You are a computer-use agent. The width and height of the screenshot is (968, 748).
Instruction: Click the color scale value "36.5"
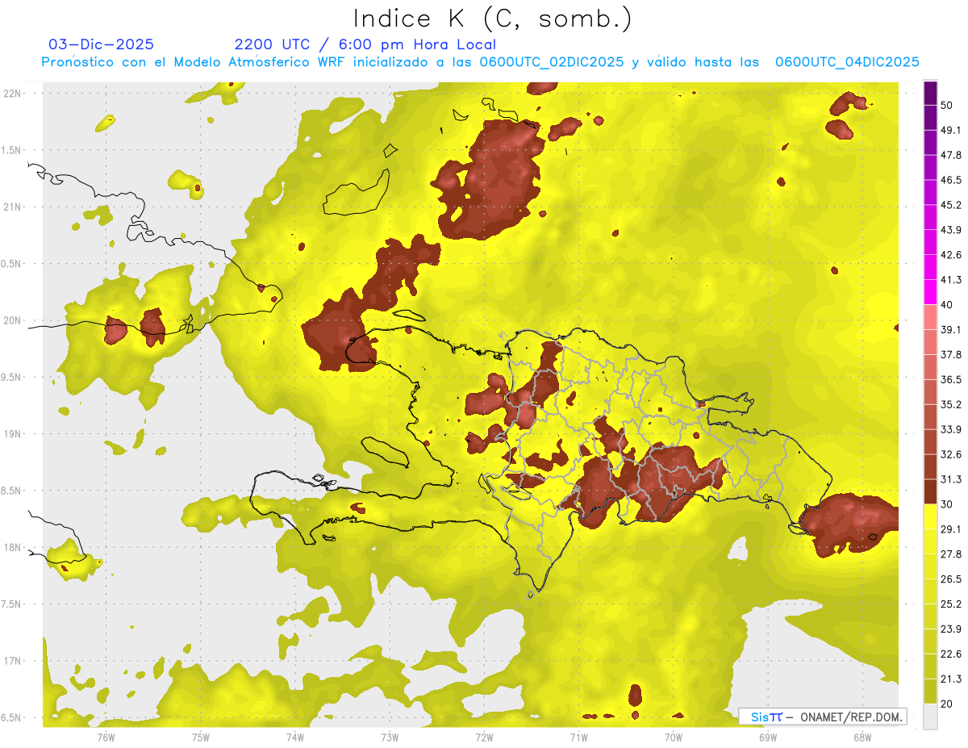click(x=951, y=379)
